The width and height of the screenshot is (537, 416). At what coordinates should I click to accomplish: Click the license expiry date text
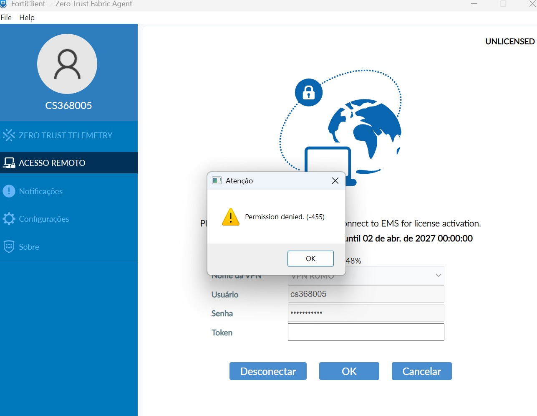click(x=409, y=238)
